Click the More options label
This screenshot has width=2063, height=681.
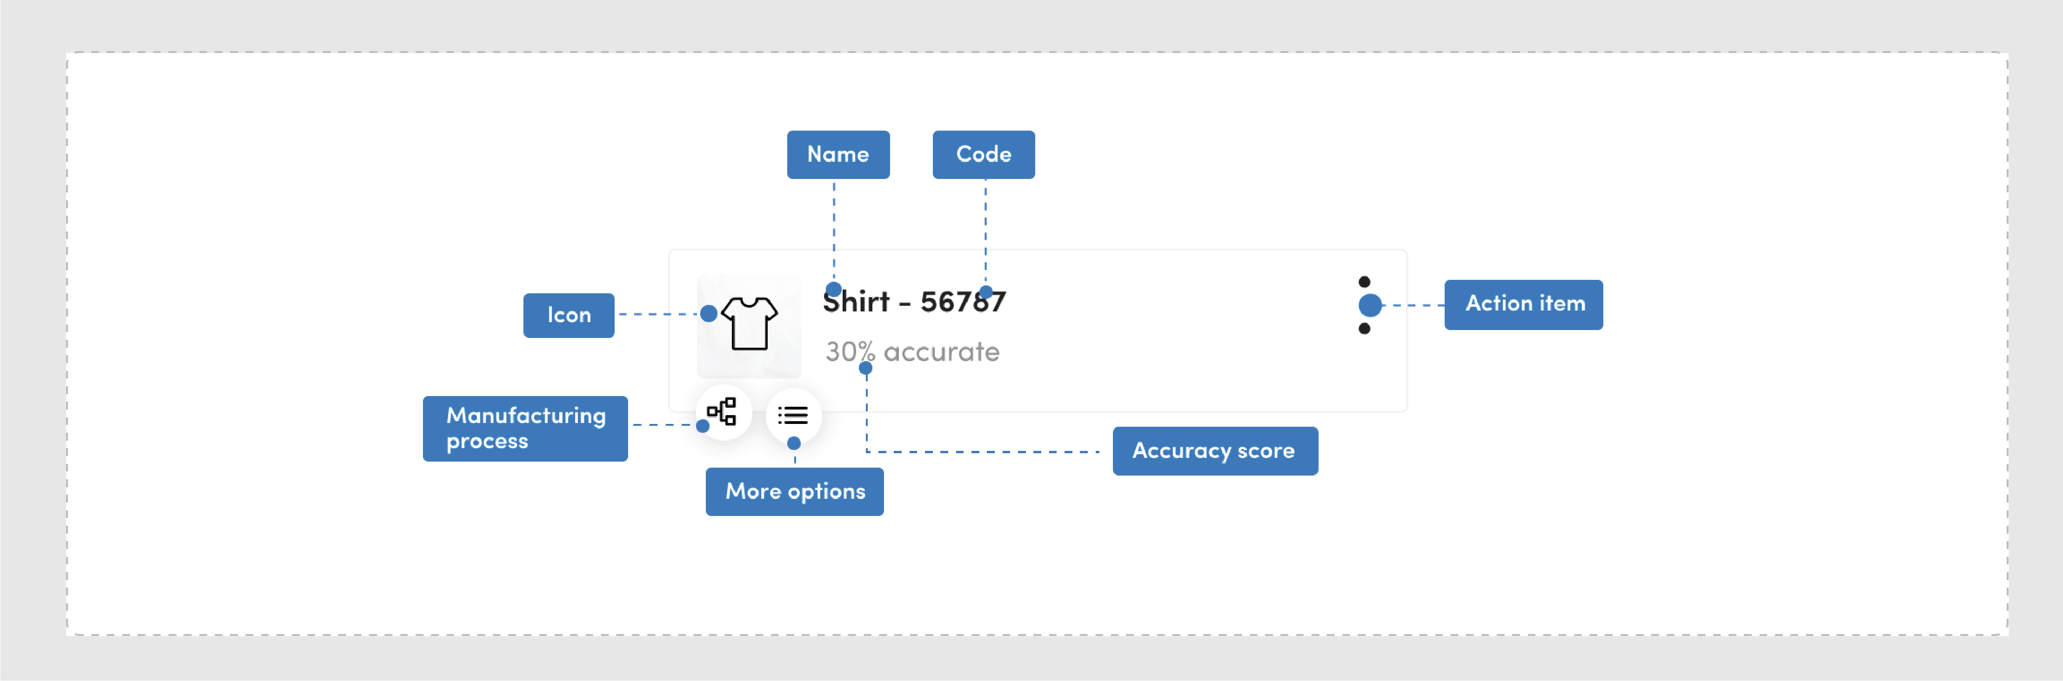coord(795,491)
